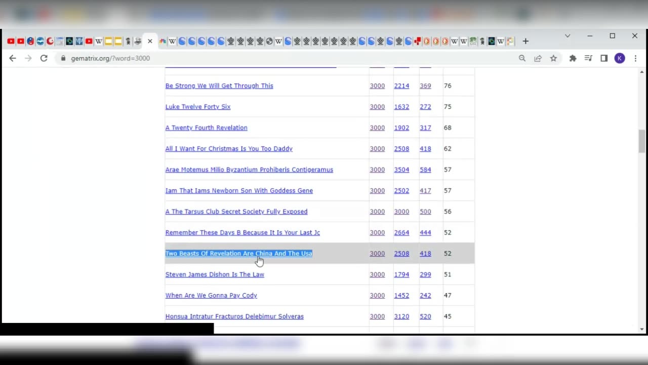Close the active gematrix tab

tap(150, 41)
